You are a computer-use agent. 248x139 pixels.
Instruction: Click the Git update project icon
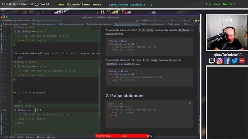[176, 20]
